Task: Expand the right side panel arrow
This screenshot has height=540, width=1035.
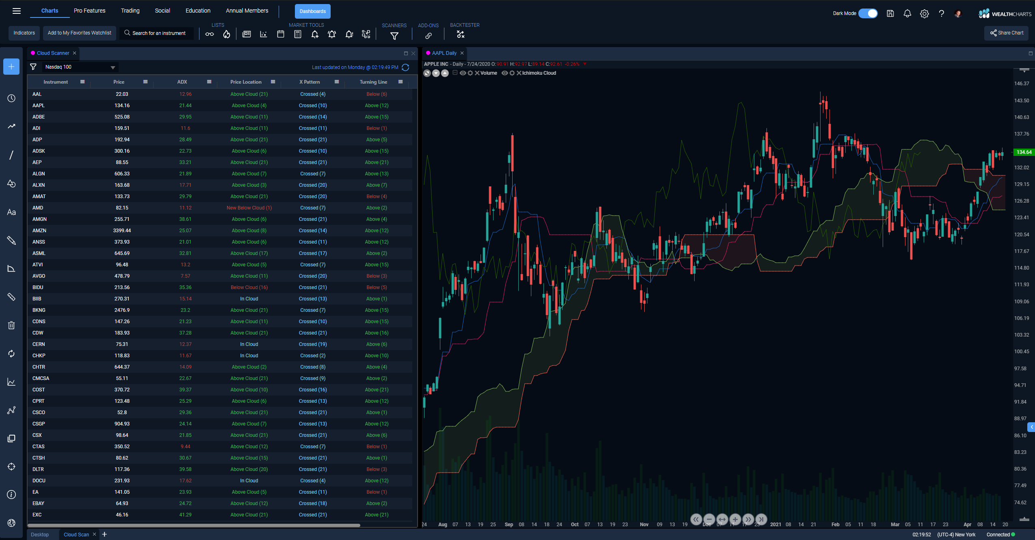Action: click(x=1031, y=427)
